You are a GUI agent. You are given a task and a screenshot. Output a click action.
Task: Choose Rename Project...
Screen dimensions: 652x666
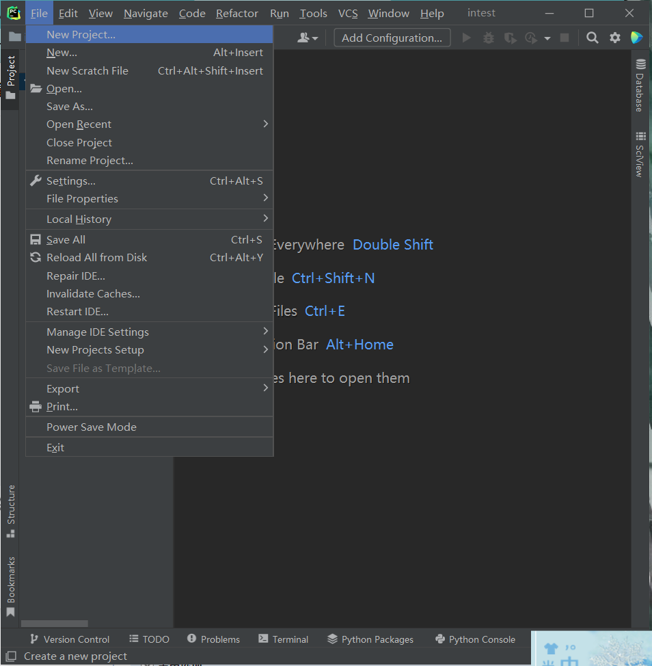click(x=149, y=160)
